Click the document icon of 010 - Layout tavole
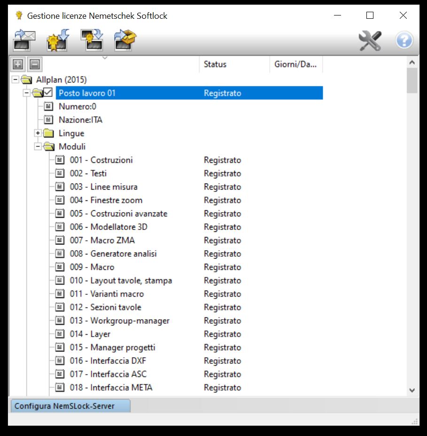This screenshot has width=427, height=436. coord(60,280)
